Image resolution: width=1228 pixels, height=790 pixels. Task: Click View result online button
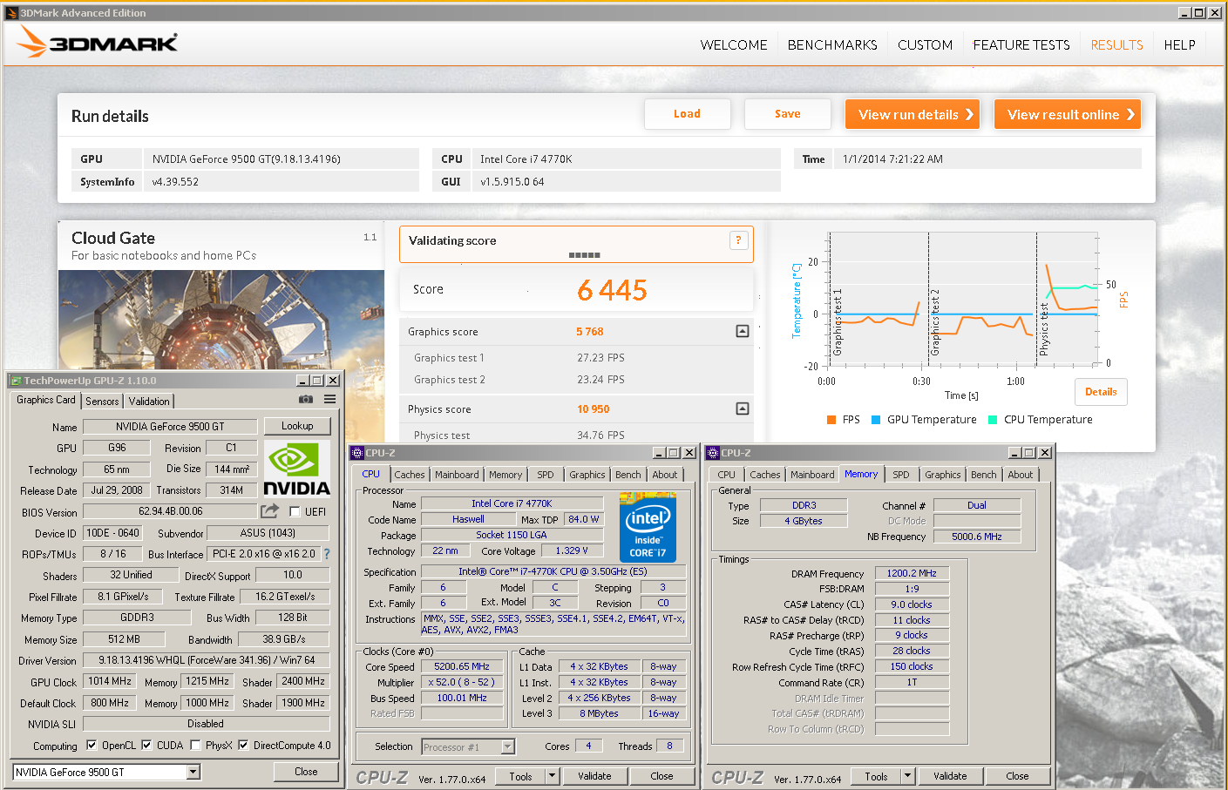(1068, 114)
